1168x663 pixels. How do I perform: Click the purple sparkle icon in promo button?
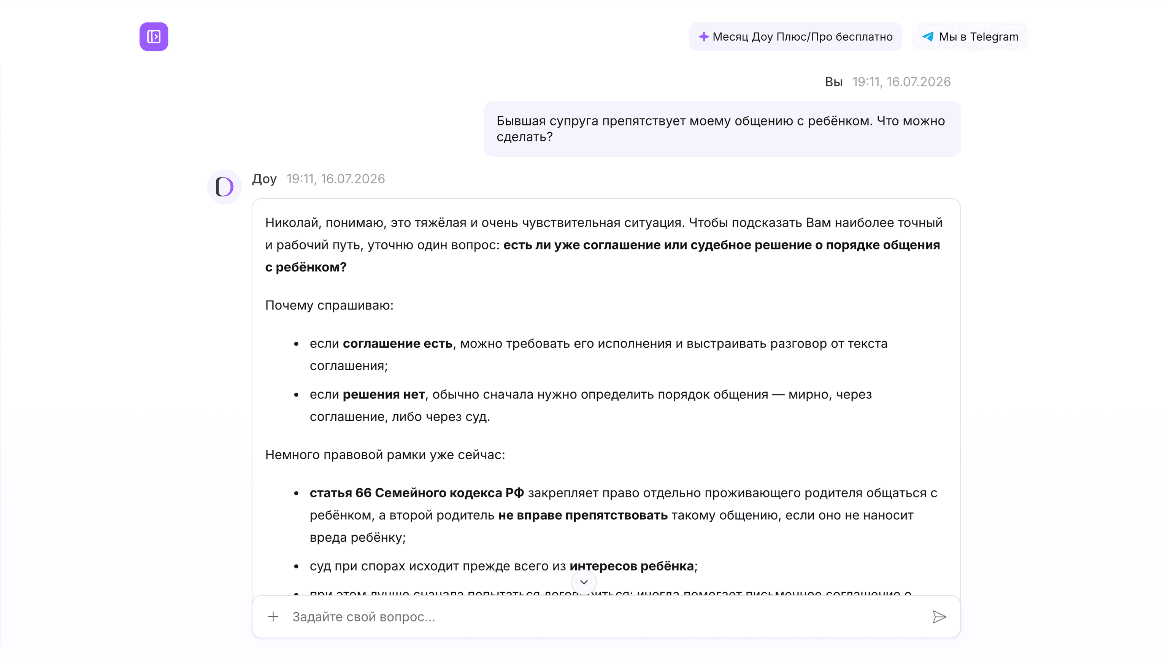[x=703, y=36]
